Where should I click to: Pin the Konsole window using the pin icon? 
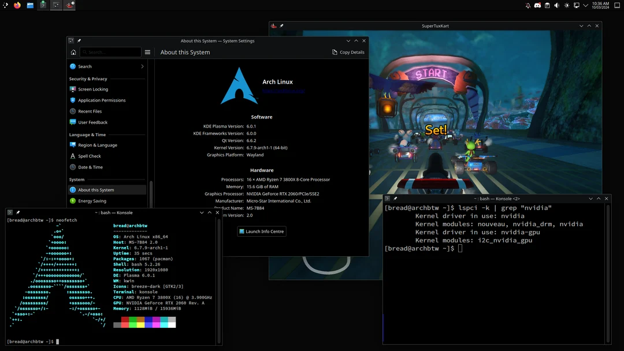point(17,212)
